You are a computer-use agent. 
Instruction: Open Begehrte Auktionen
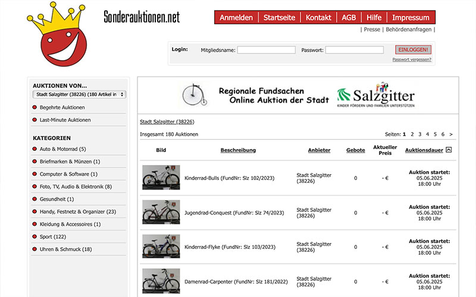click(x=62, y=108)
